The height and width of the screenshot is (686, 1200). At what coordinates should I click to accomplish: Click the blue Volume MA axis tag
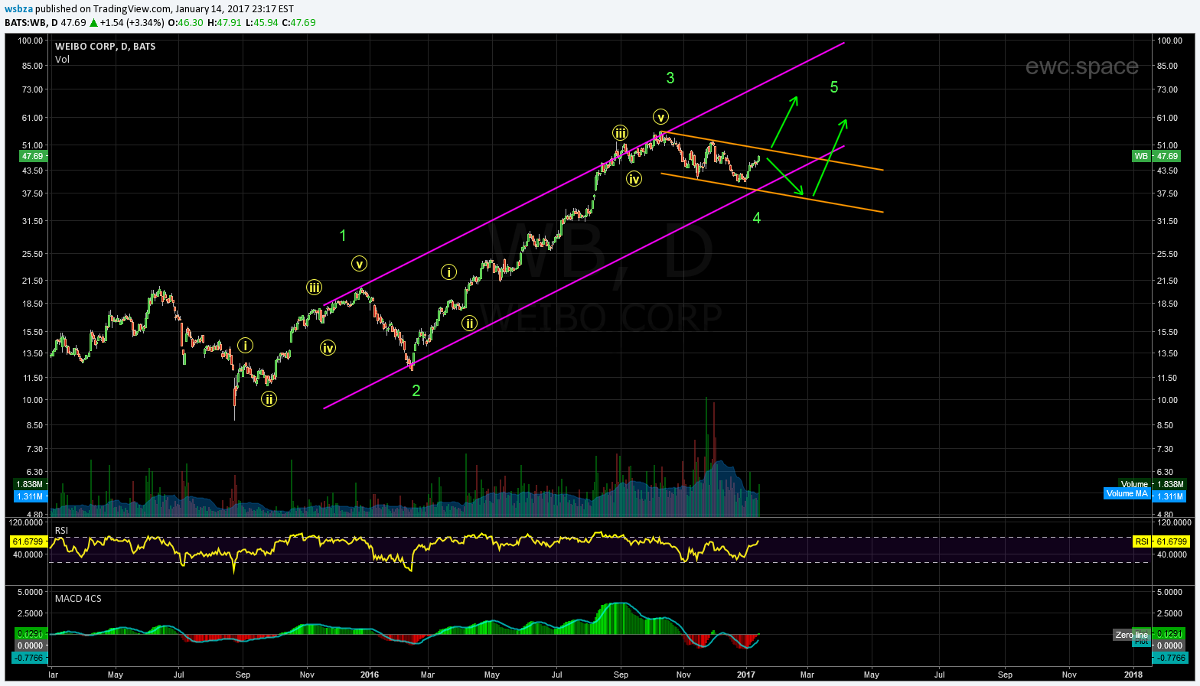[1127, 495]
